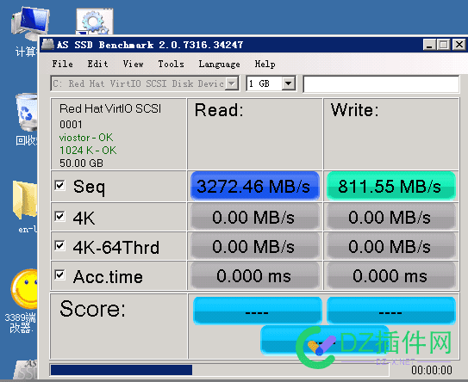Open the Edit menu
The image size is (468, 382).
point(97,64)
